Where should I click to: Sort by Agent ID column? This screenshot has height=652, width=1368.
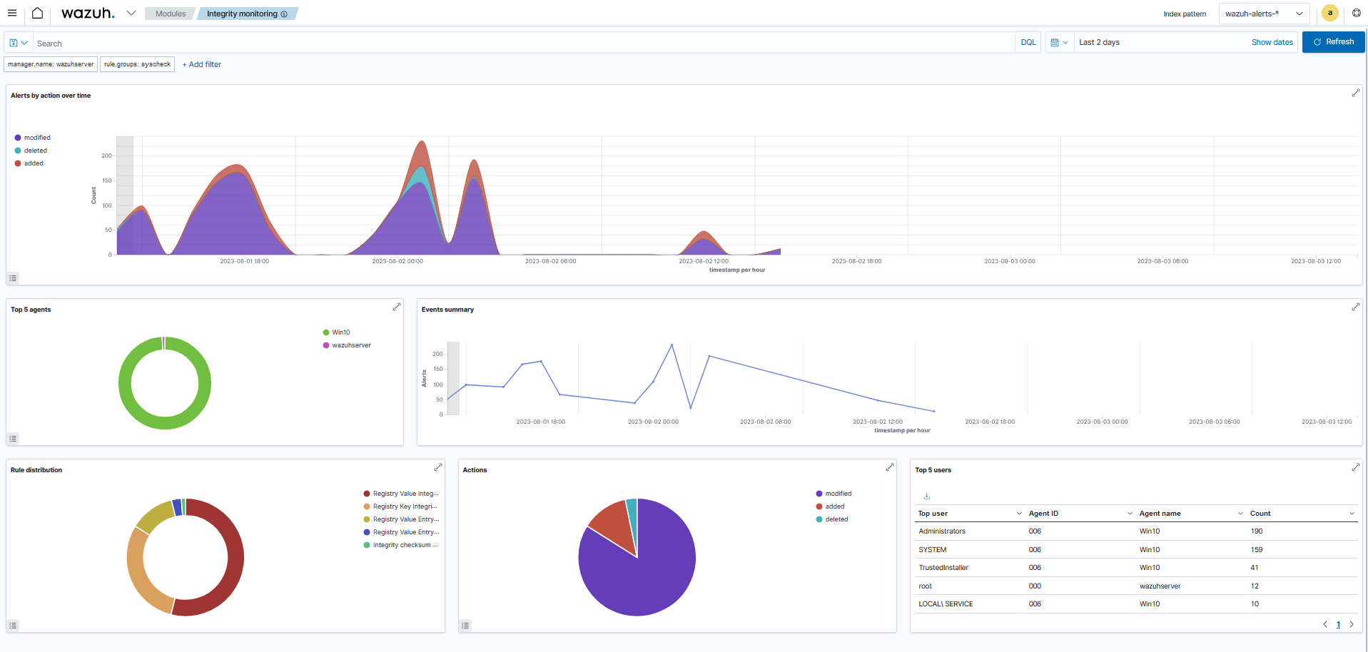click(1080, 514)
